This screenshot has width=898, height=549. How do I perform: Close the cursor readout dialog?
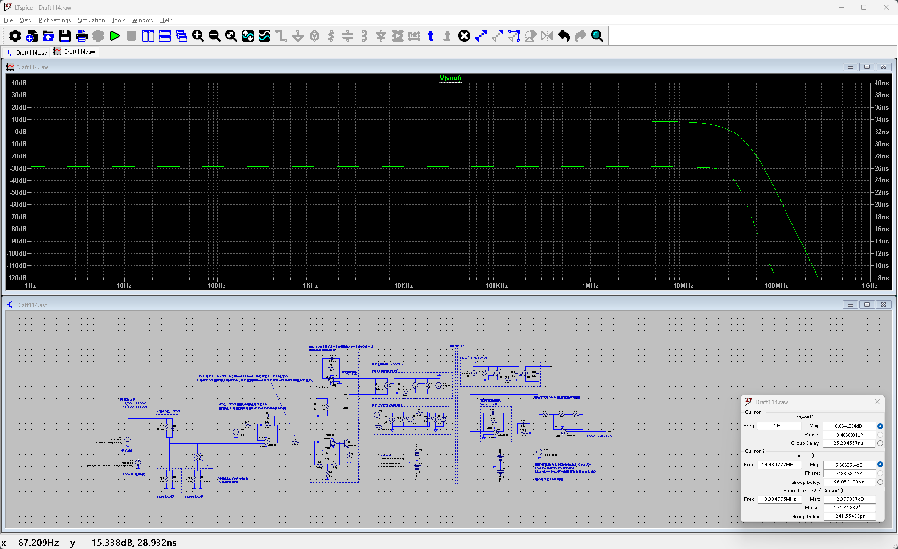coord(877,402)
